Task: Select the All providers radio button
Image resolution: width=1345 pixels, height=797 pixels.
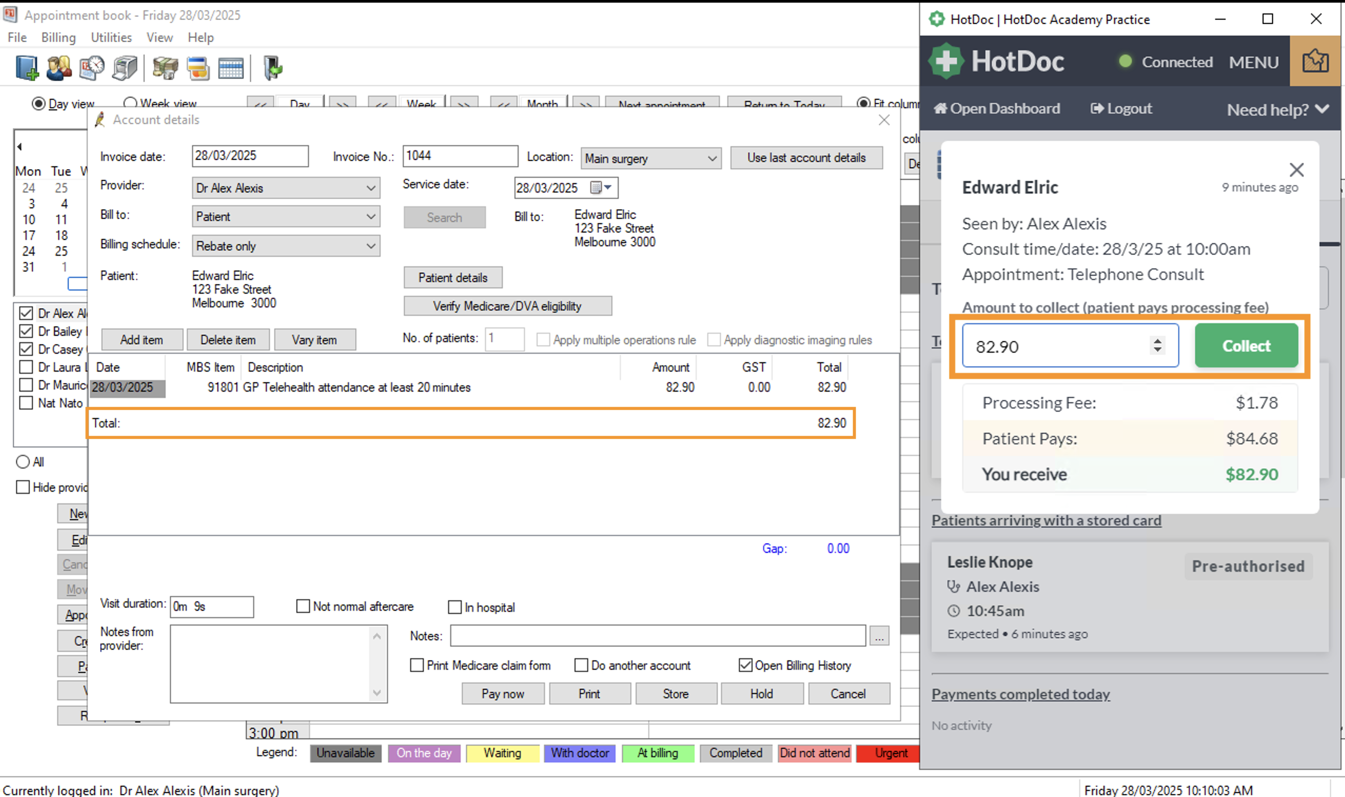Action: (23, 461)
